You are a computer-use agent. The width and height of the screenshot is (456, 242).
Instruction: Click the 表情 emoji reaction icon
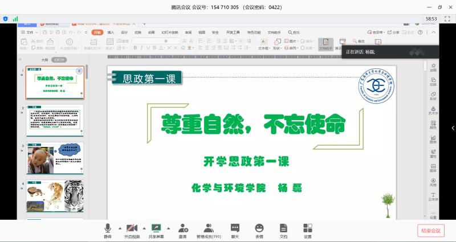(x=259, y=229)
